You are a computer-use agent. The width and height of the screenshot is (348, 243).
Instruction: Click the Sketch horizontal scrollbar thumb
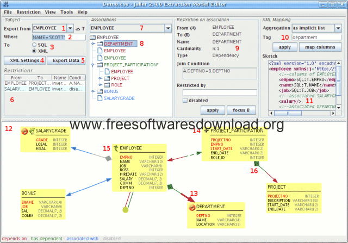[288, 113]
